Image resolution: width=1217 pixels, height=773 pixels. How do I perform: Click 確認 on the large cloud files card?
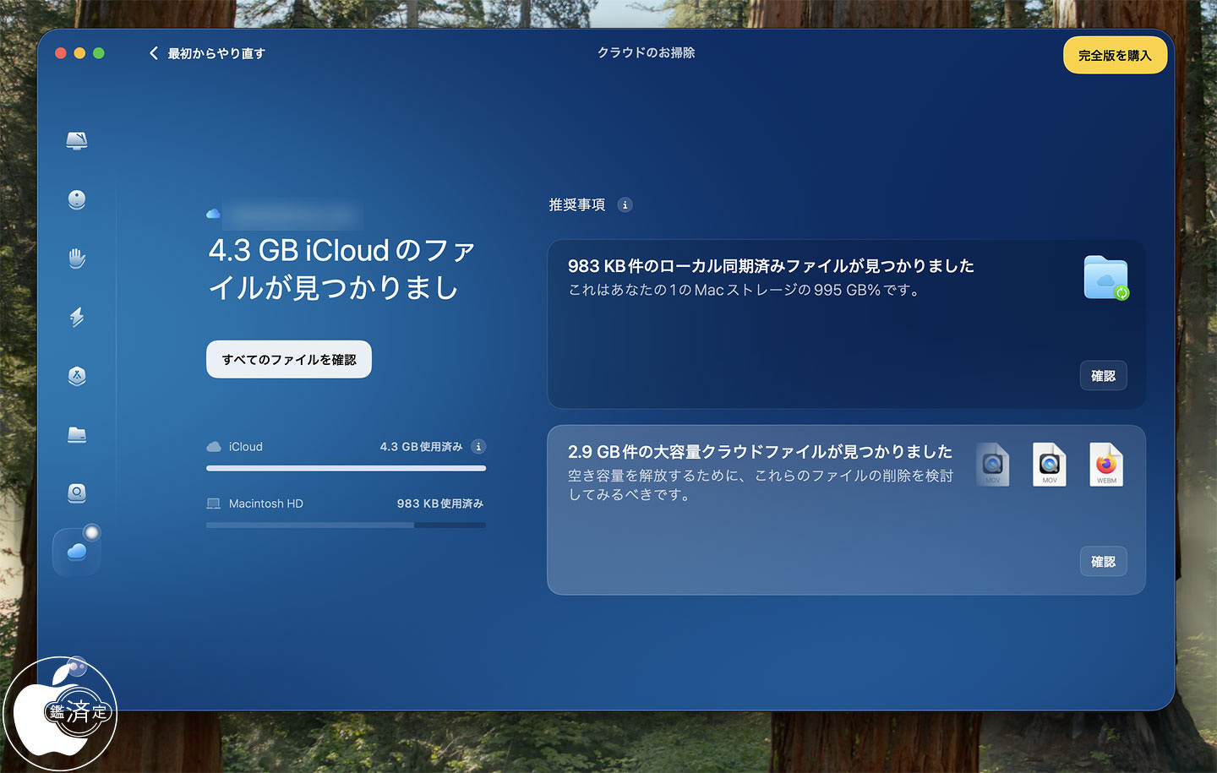pyautogui.click(x=1103, y=562)
